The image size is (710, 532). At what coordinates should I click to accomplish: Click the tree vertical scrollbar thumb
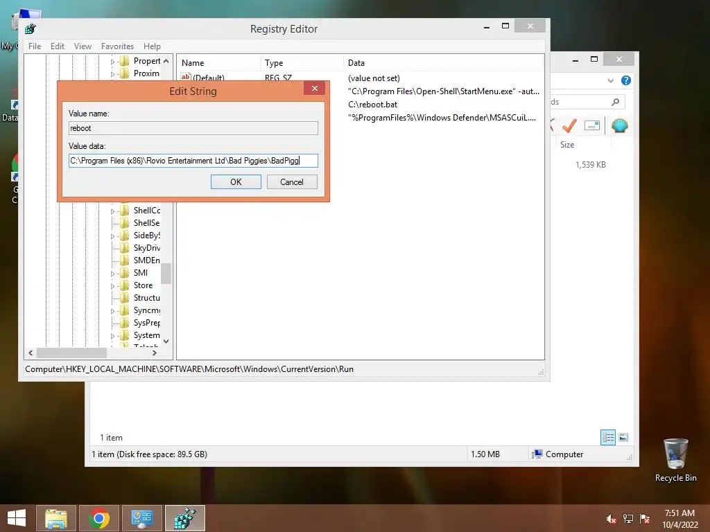(x=166, y=274)
